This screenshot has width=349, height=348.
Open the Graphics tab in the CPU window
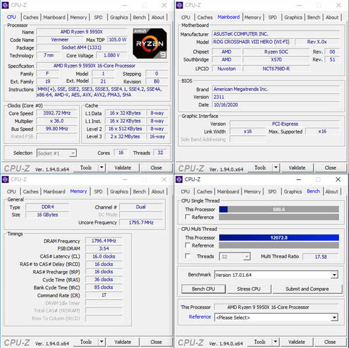pyautogui.click(x=119, y=17)
